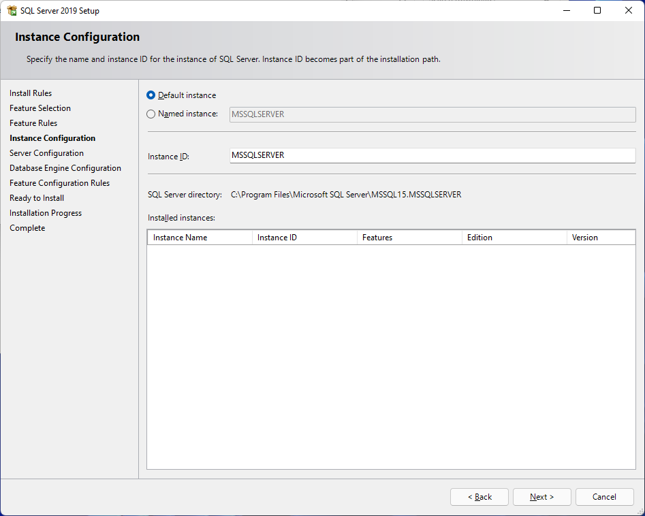645x516 pixels.
Task: Cancel the SQL Server setup
Action: (x=604, y=497)
